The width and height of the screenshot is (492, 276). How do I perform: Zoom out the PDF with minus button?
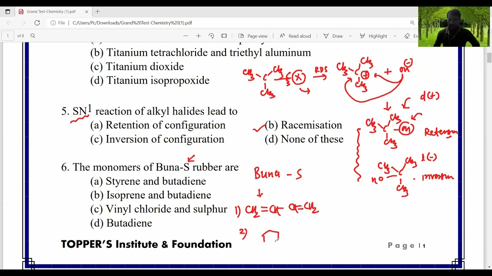(186, 36)
